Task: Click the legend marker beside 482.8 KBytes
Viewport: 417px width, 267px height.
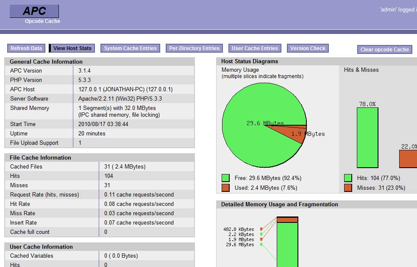Action: click(x=261, y=229)
